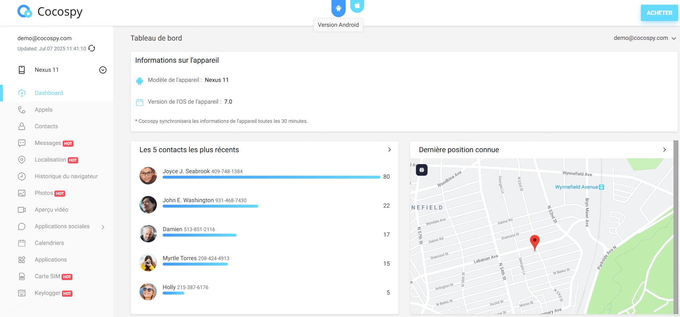Click Joyce J. Seabrook's call progress bar
Screen dimensions: 680x317
pyautogui.click(x=271, y=177)
